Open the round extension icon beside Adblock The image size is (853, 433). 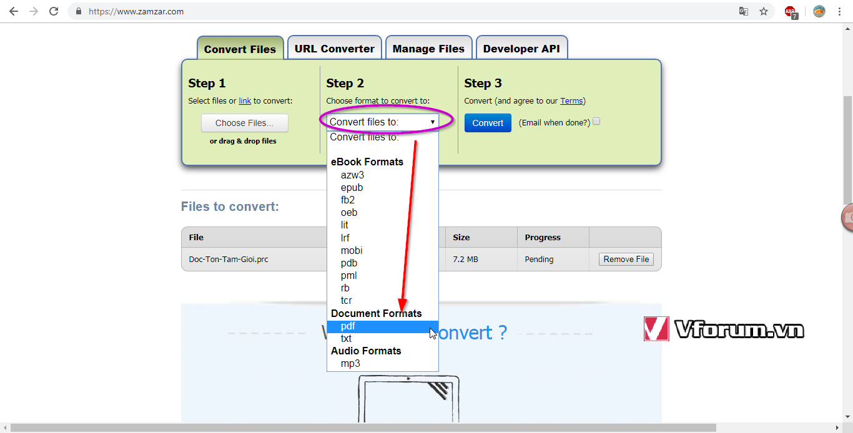coord(819,11)
